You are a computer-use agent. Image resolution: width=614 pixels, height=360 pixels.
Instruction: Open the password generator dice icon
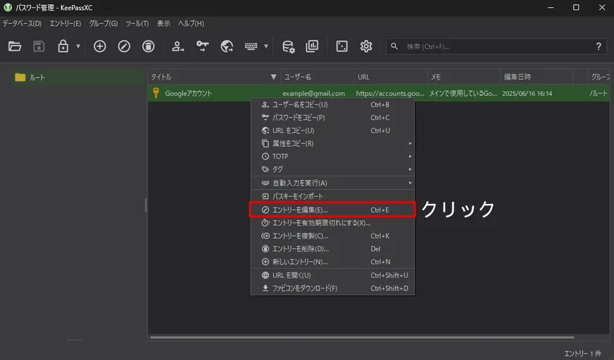pyautogui.click(x=342, y=46)
